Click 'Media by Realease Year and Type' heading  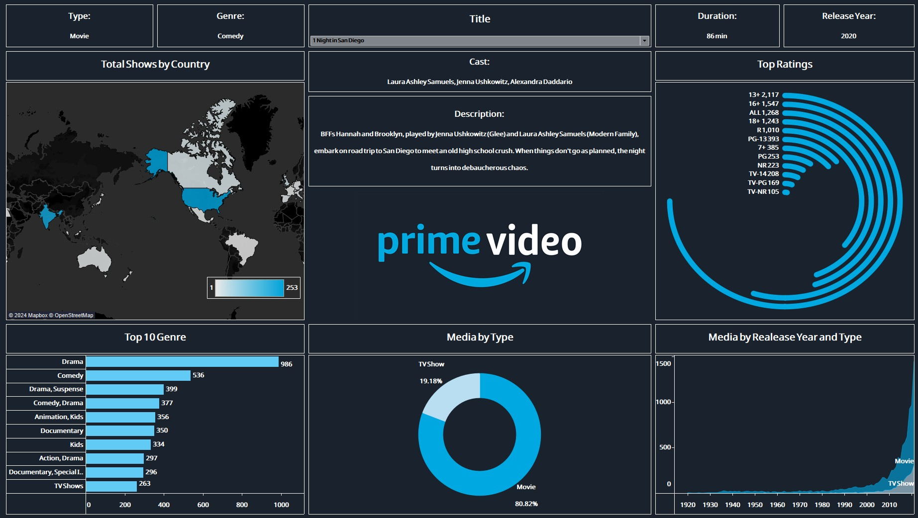click(x=785, y=338)
